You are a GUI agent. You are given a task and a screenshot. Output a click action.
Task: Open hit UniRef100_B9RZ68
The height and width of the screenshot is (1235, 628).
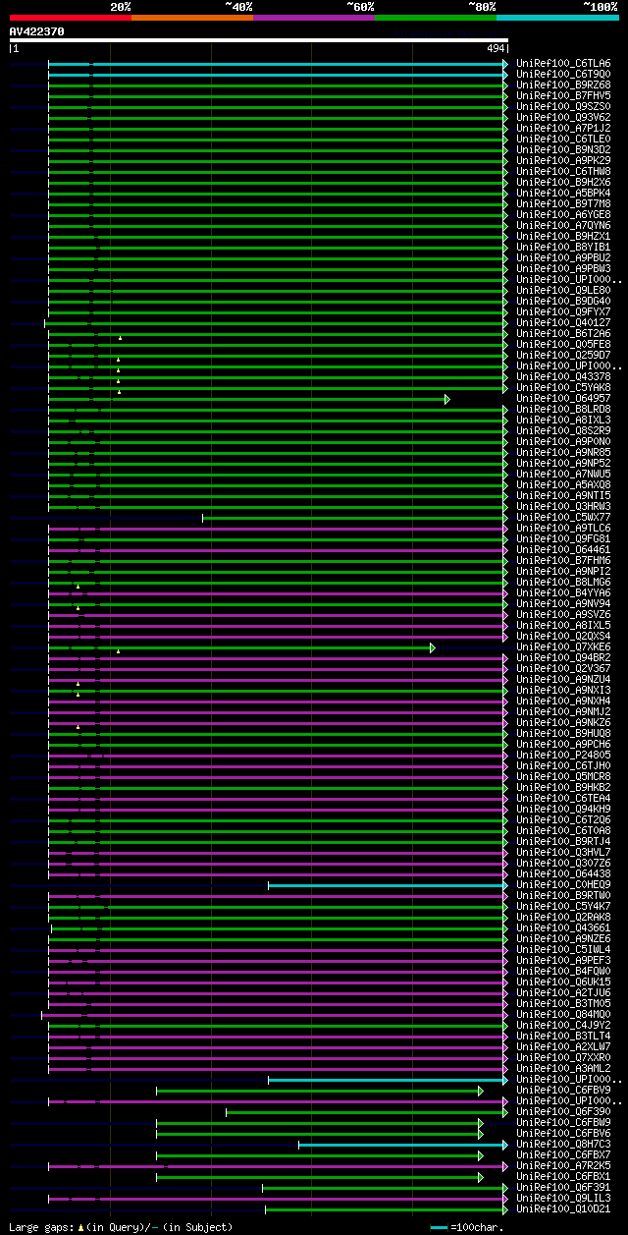563,85
